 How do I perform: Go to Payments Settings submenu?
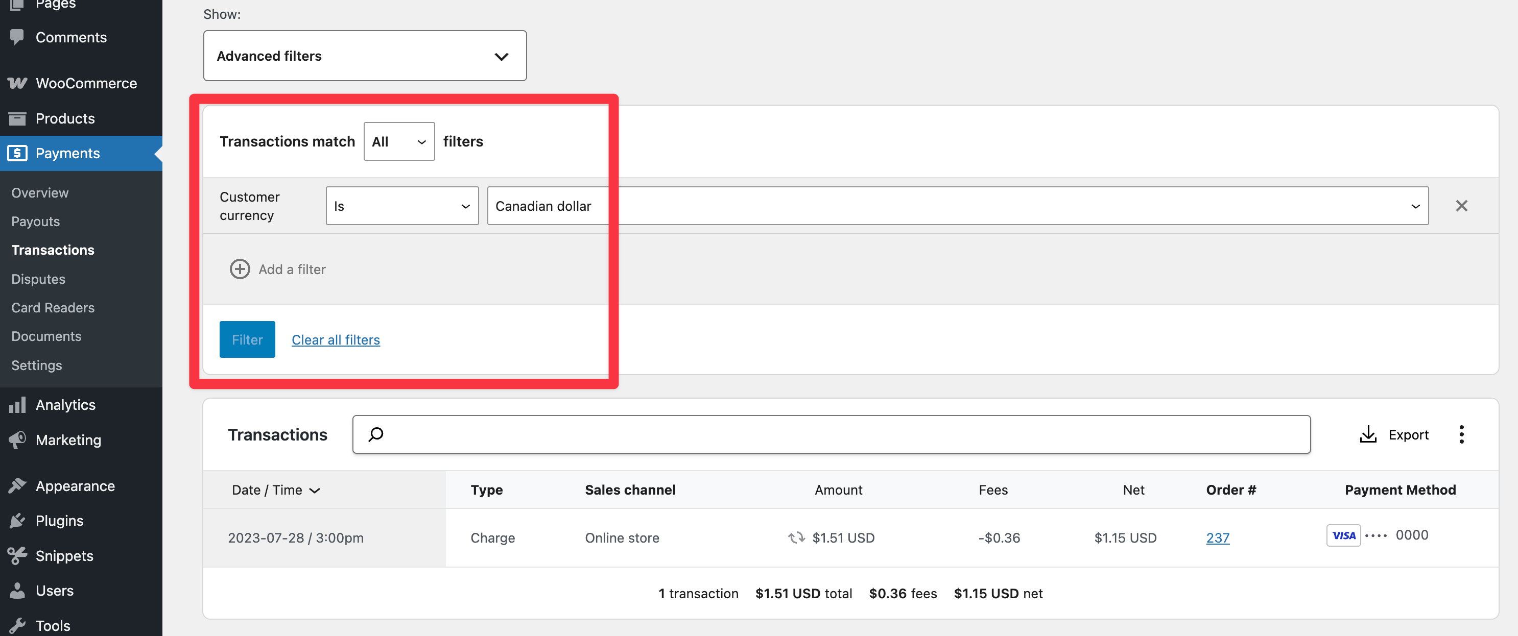[37, 365]
